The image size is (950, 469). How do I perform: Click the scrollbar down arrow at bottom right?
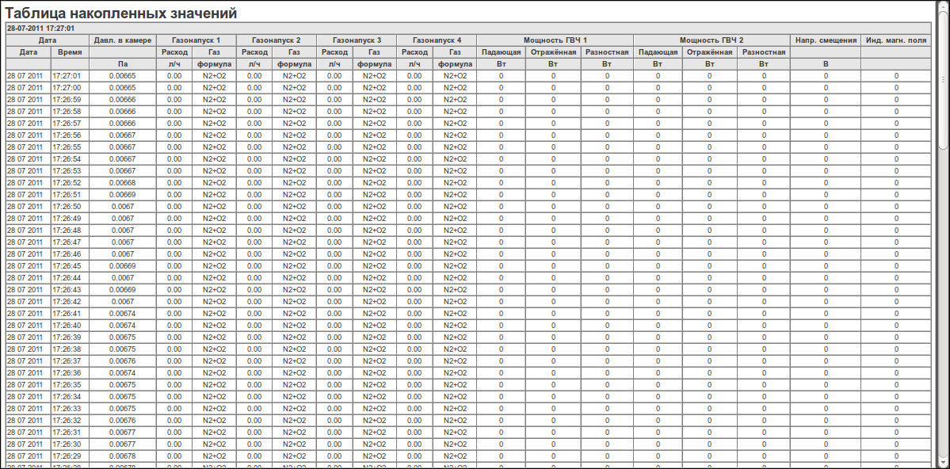click(x=943, y=463)
